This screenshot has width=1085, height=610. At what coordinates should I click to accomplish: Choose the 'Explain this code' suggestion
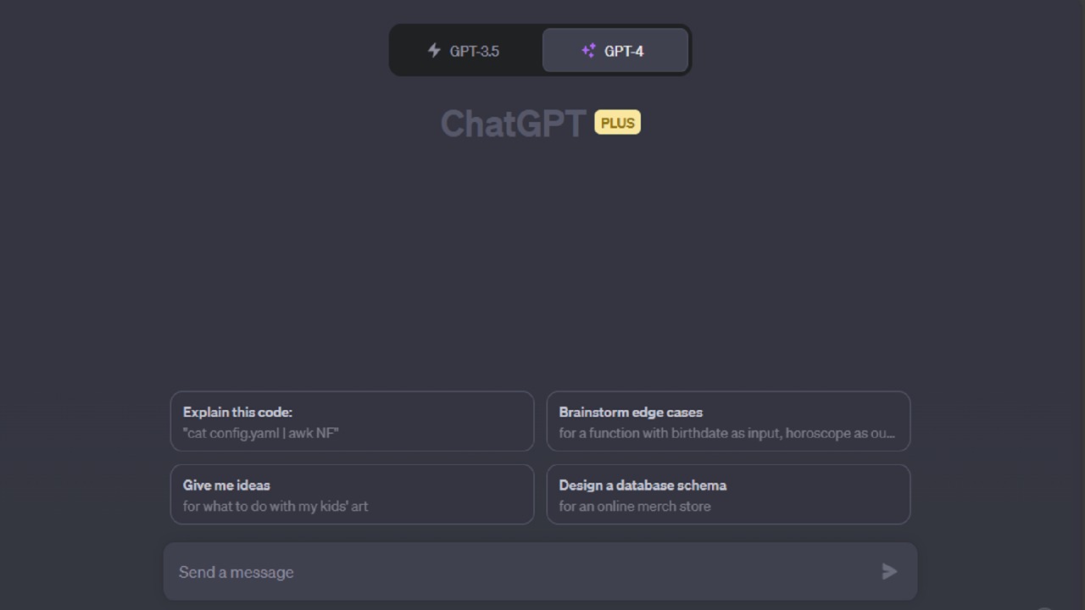tap(352, 421)
